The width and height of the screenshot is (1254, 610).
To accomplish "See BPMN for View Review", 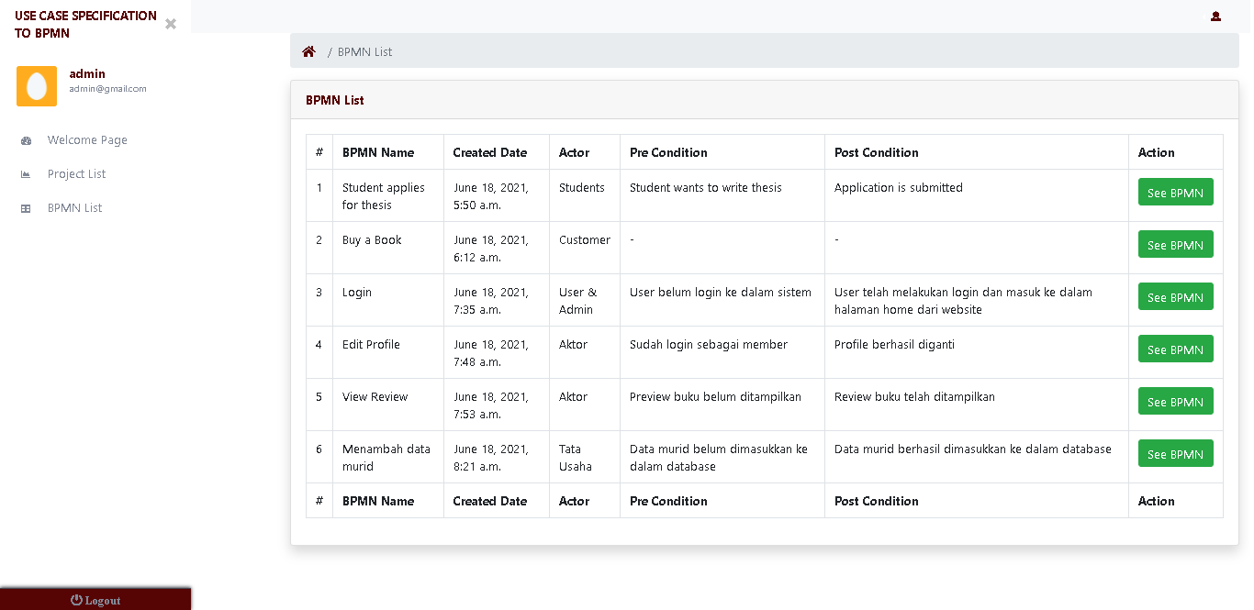I will pos(1175,401).
